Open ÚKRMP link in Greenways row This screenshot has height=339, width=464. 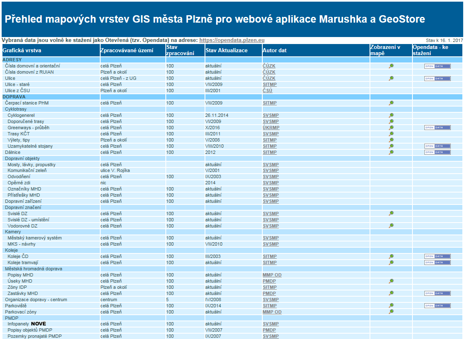271,128
